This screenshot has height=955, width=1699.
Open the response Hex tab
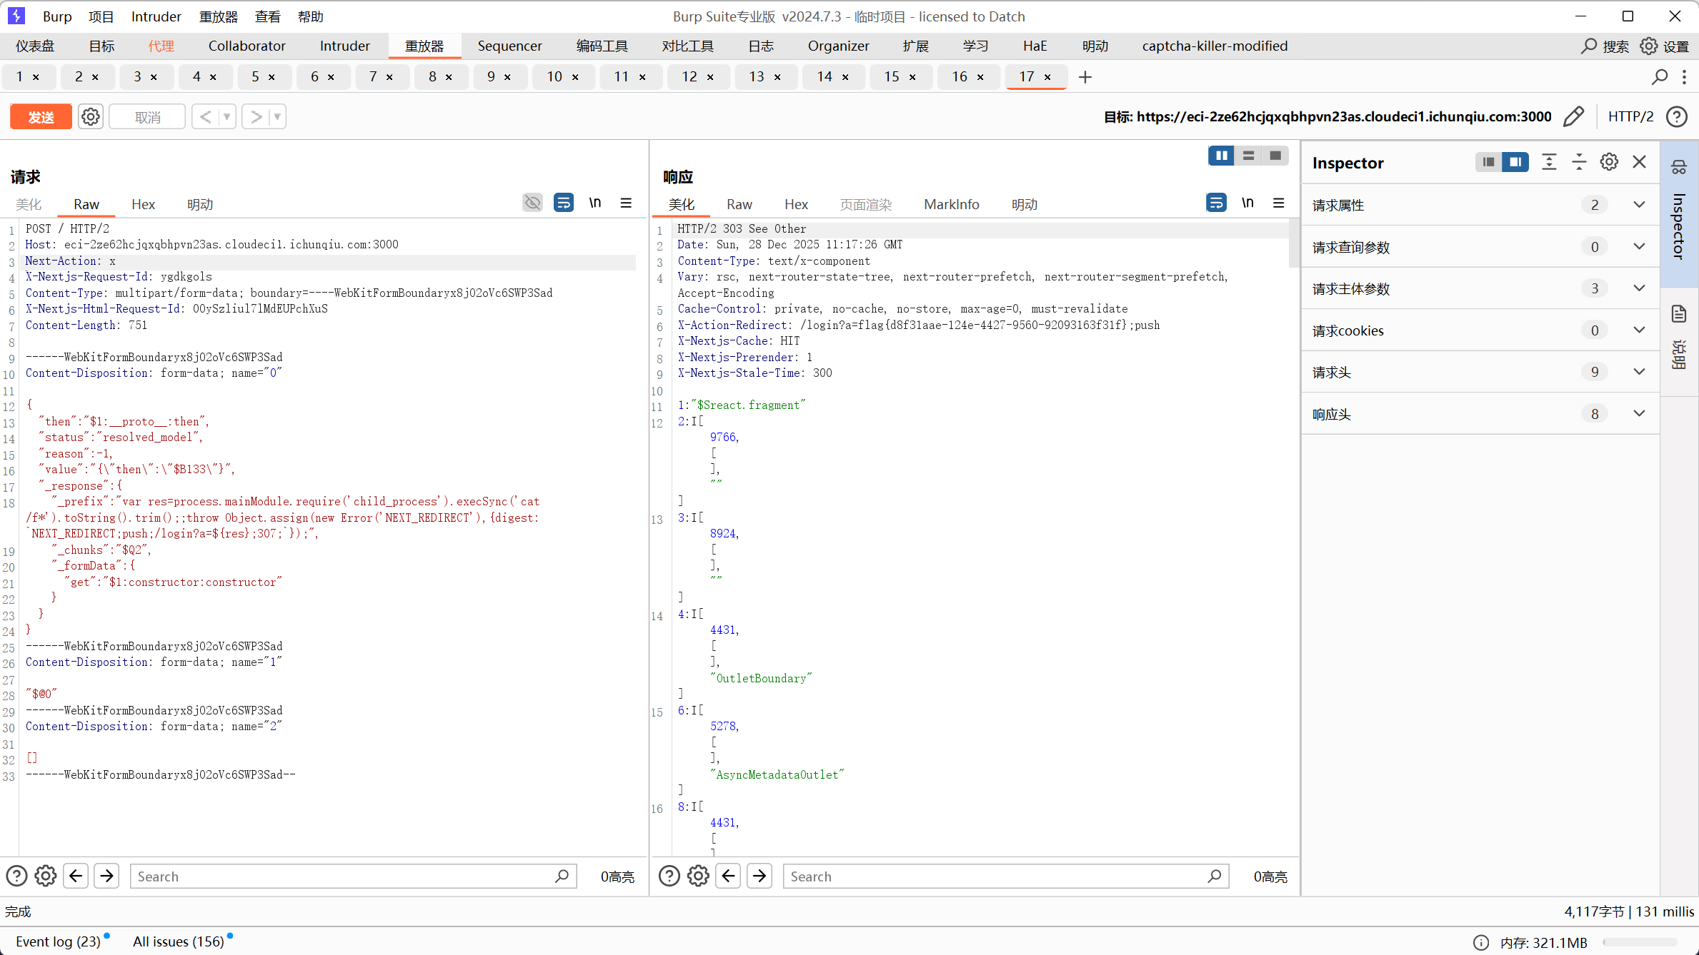coord(796,205)
